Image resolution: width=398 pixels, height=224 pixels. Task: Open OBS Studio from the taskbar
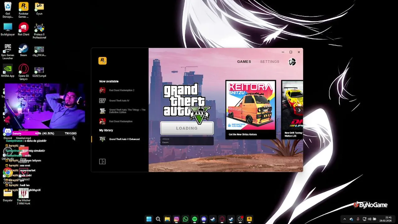click(240, 219)
